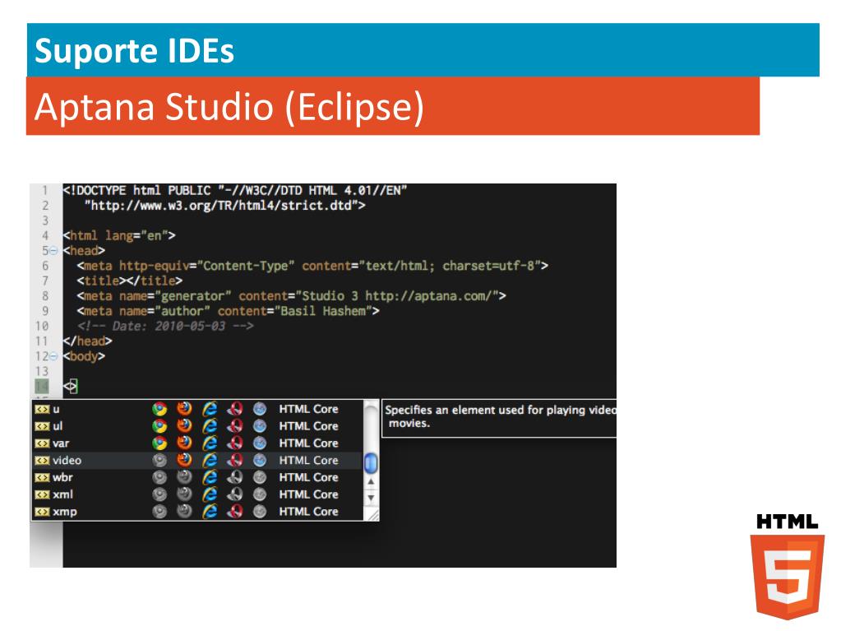841x631 pixels.
Task: Click the generator meta tag on line 8
Action: click(x=291, y=295)
